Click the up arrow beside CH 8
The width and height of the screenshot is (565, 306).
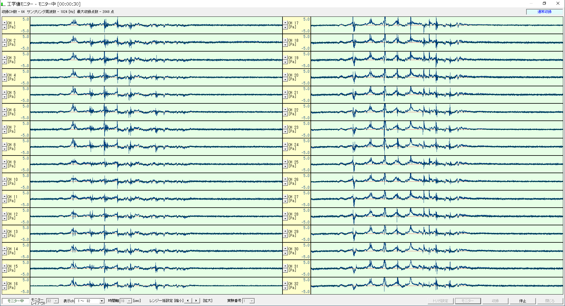[x=4, y=145]
